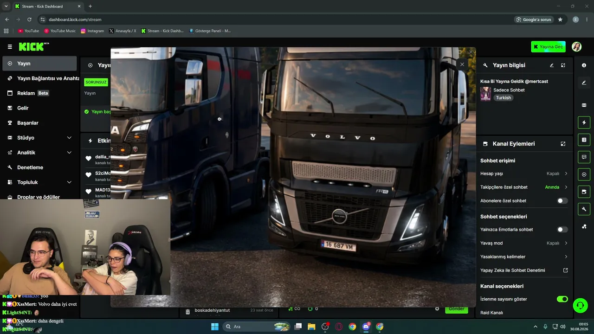
Task: Click the green Gönder chat button
Action: [457, 309]
